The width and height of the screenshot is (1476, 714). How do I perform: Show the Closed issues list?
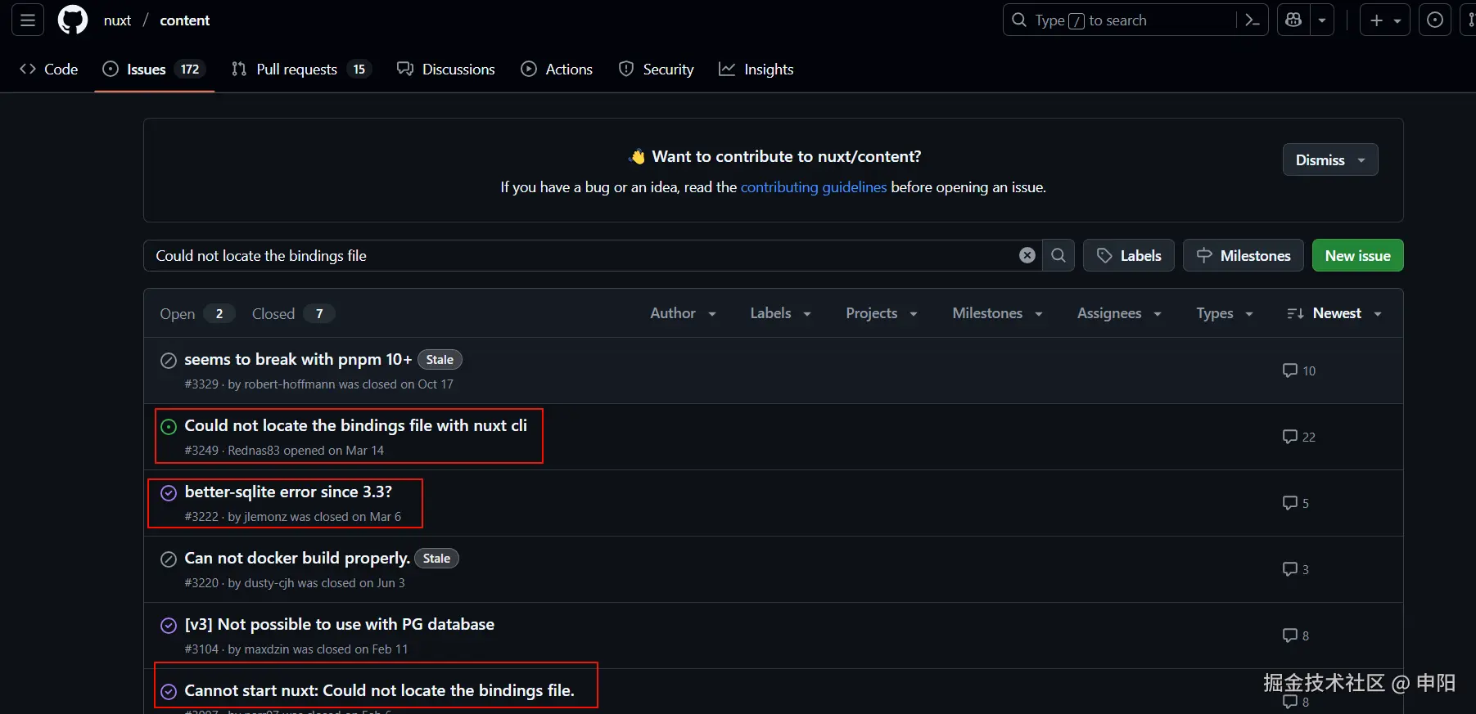(x=292, y=314)
